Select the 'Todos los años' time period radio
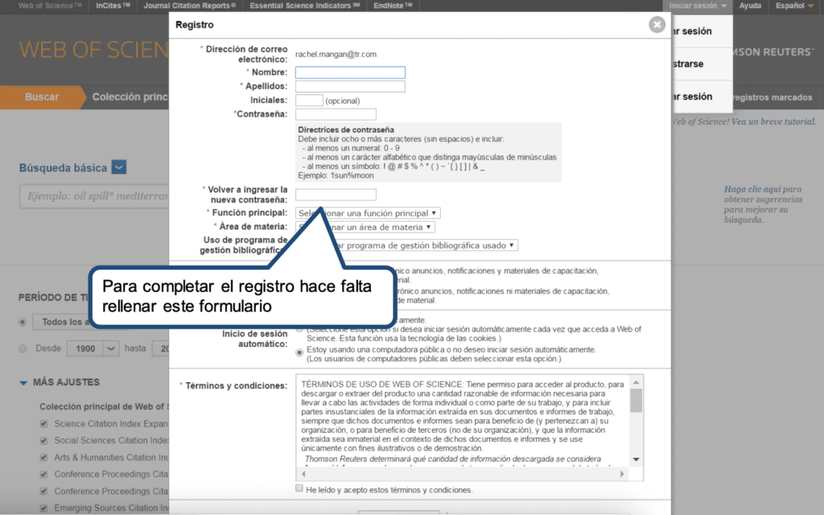The width and height of the screenshot is (824, 515). [x=23, y=322]
